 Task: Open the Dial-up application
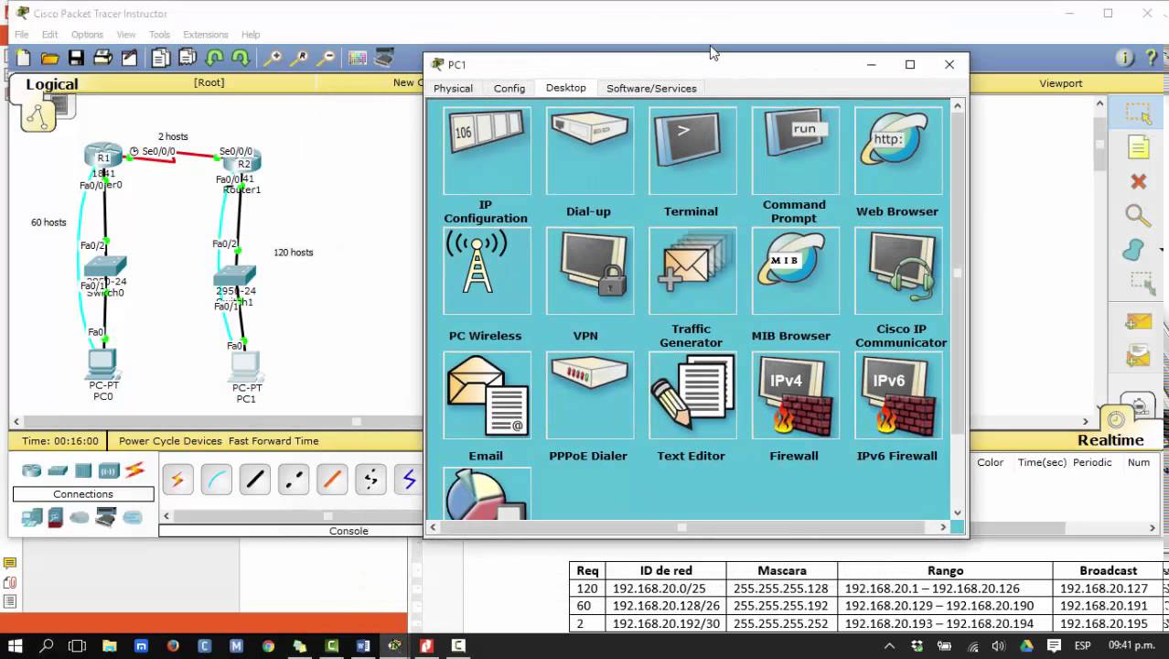[589, 153]
